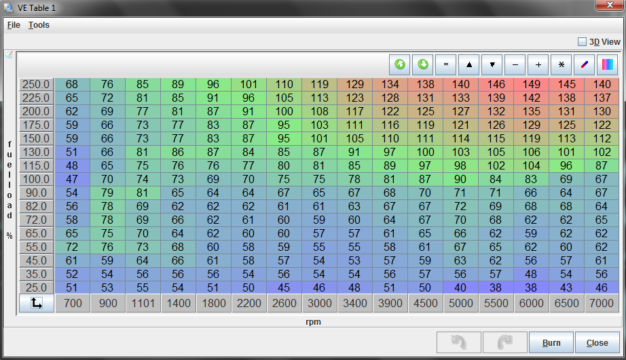Select the 72.0 fuel load row header

click(x=37, y=220)
